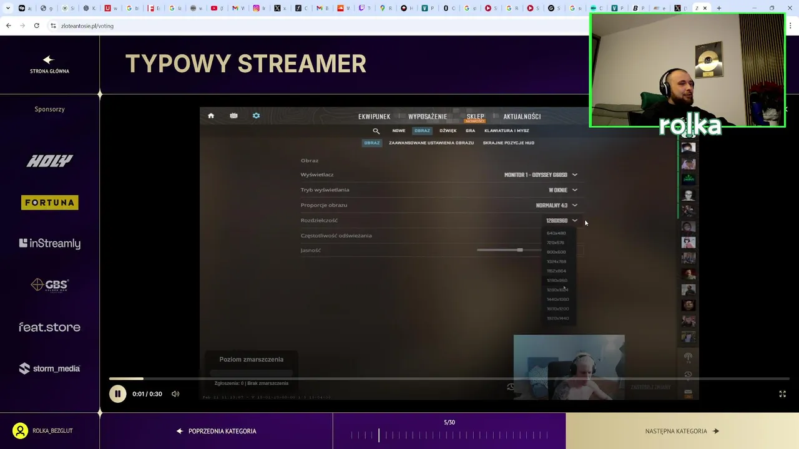
Task: Choose 1024x768 resolution option
Action: coord(557,261)
